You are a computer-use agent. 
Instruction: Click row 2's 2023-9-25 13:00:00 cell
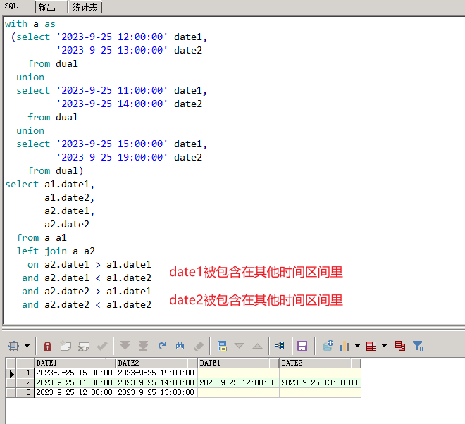coord(320,382)
